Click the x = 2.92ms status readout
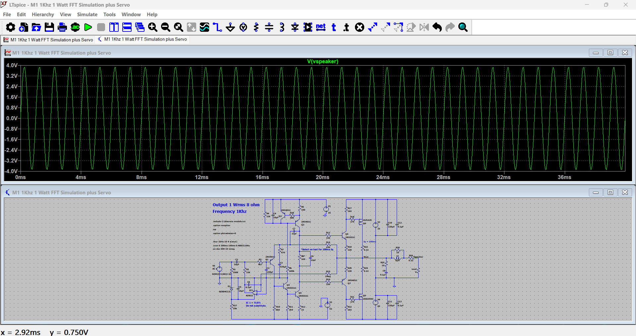This screenshot has height=336, width=636. pos(21,332)
